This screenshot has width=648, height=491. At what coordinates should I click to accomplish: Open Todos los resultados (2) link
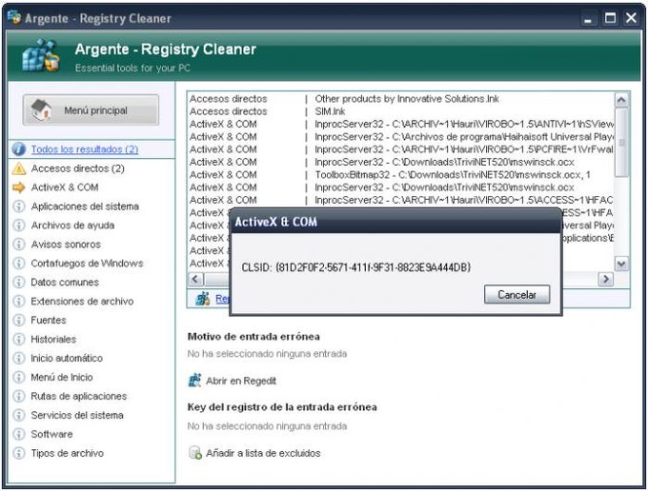[85, 149]
